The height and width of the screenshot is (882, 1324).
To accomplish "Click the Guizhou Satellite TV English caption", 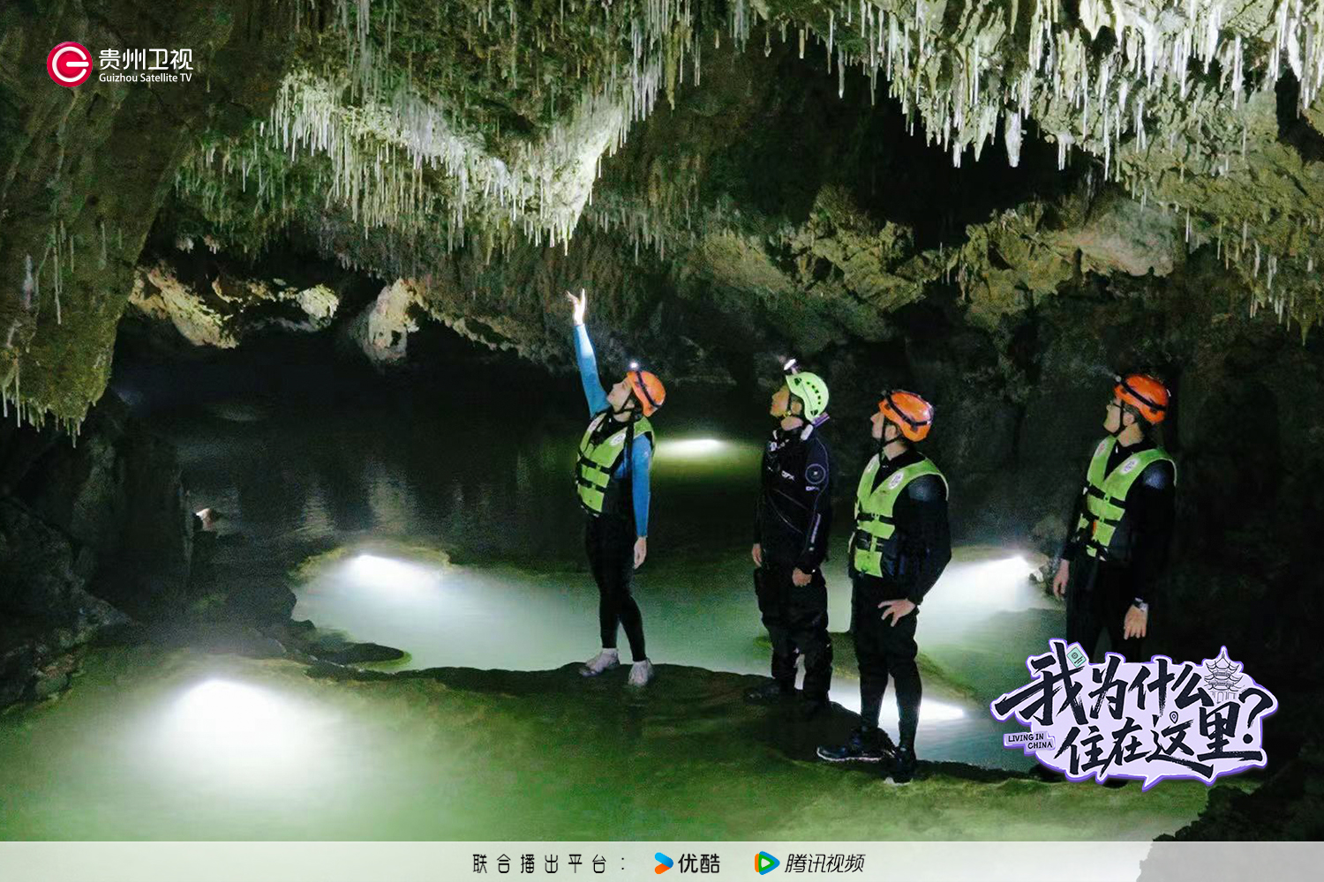I will 145,78.
